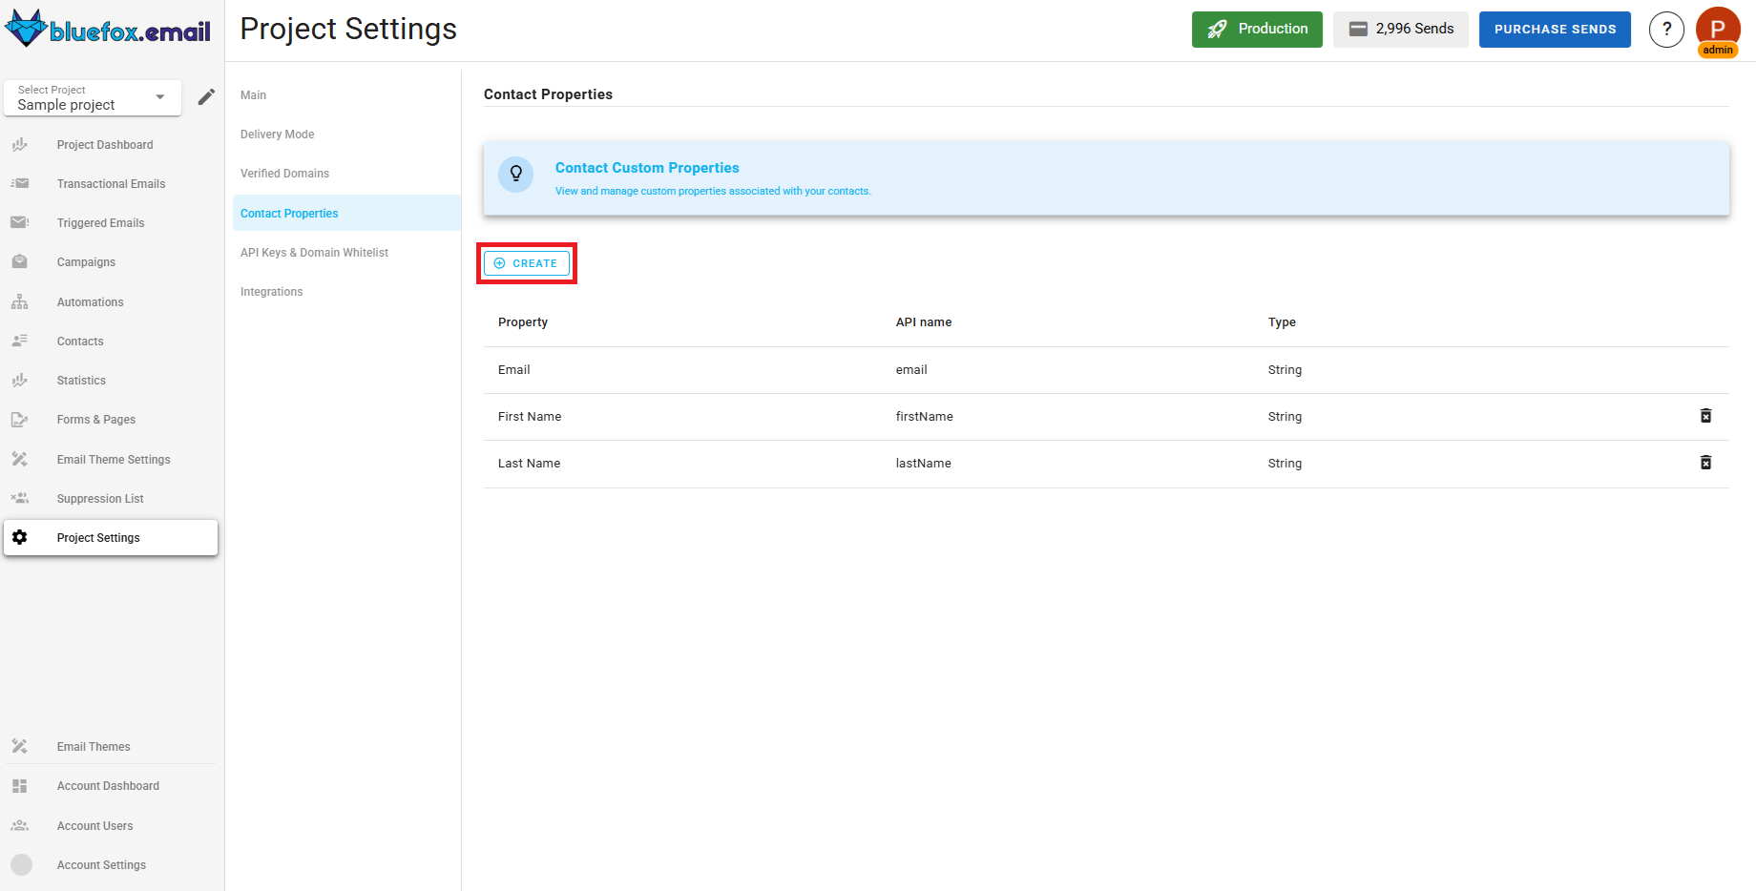Open Forms & Pages via its icon
1756x891 pixels.
19,419
